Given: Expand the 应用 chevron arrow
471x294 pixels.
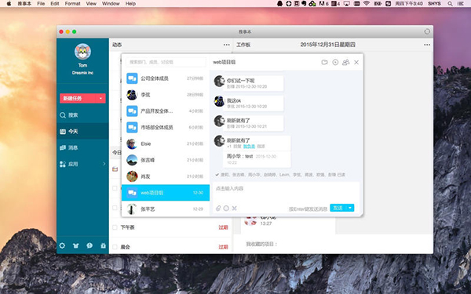Looking at the screenshot, I should (104, 164).
